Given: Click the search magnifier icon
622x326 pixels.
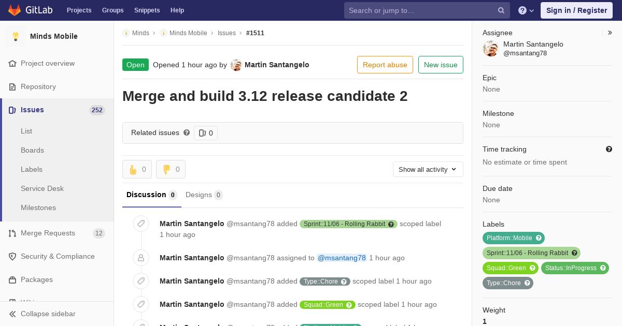Looking at the screenshot, I should point(501,10).
